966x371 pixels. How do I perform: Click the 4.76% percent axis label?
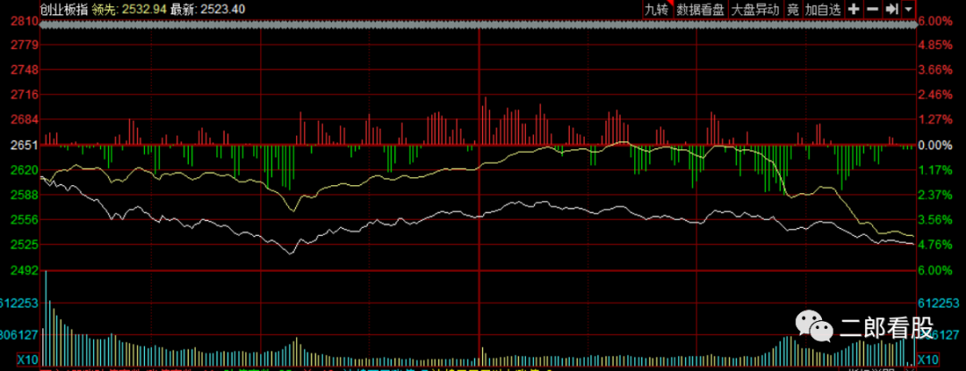936,244
